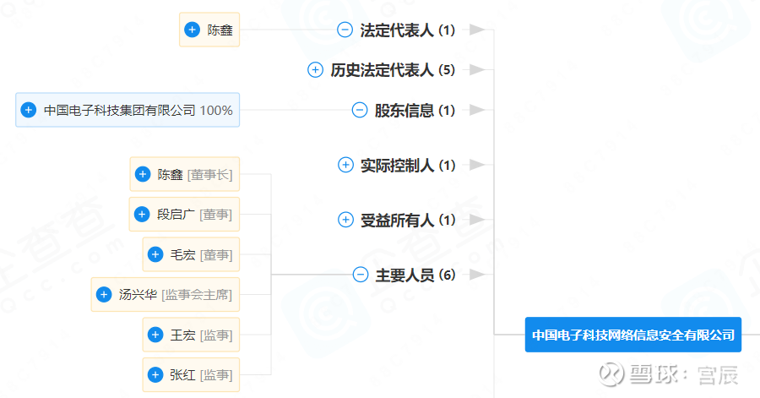
Task: Click plus icon next to 张红 [监事]
Action: point(155,374)
